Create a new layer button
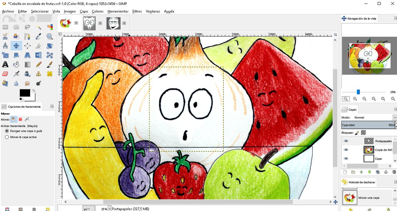Viewport: 397px width, 211px height. 345,172
